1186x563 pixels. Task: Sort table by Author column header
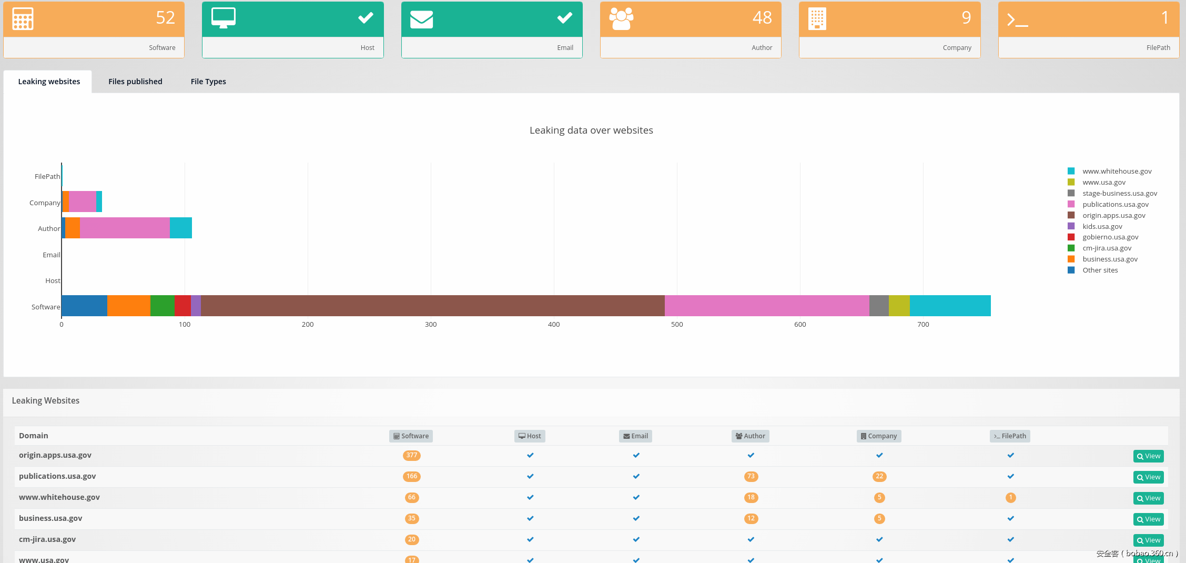750,436
